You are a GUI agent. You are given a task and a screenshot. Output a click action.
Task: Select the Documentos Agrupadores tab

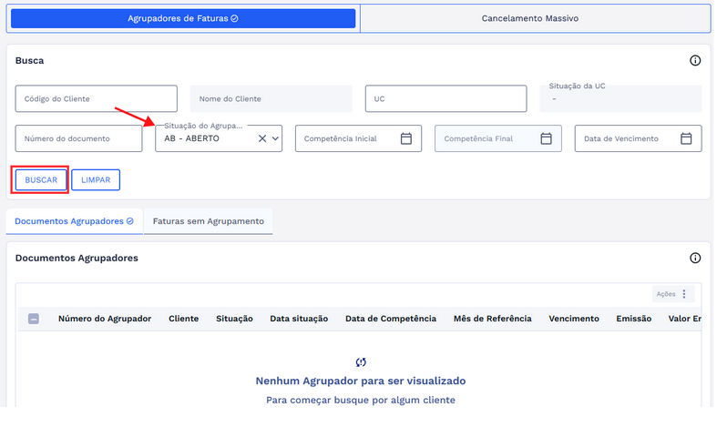tap(74, 221)
